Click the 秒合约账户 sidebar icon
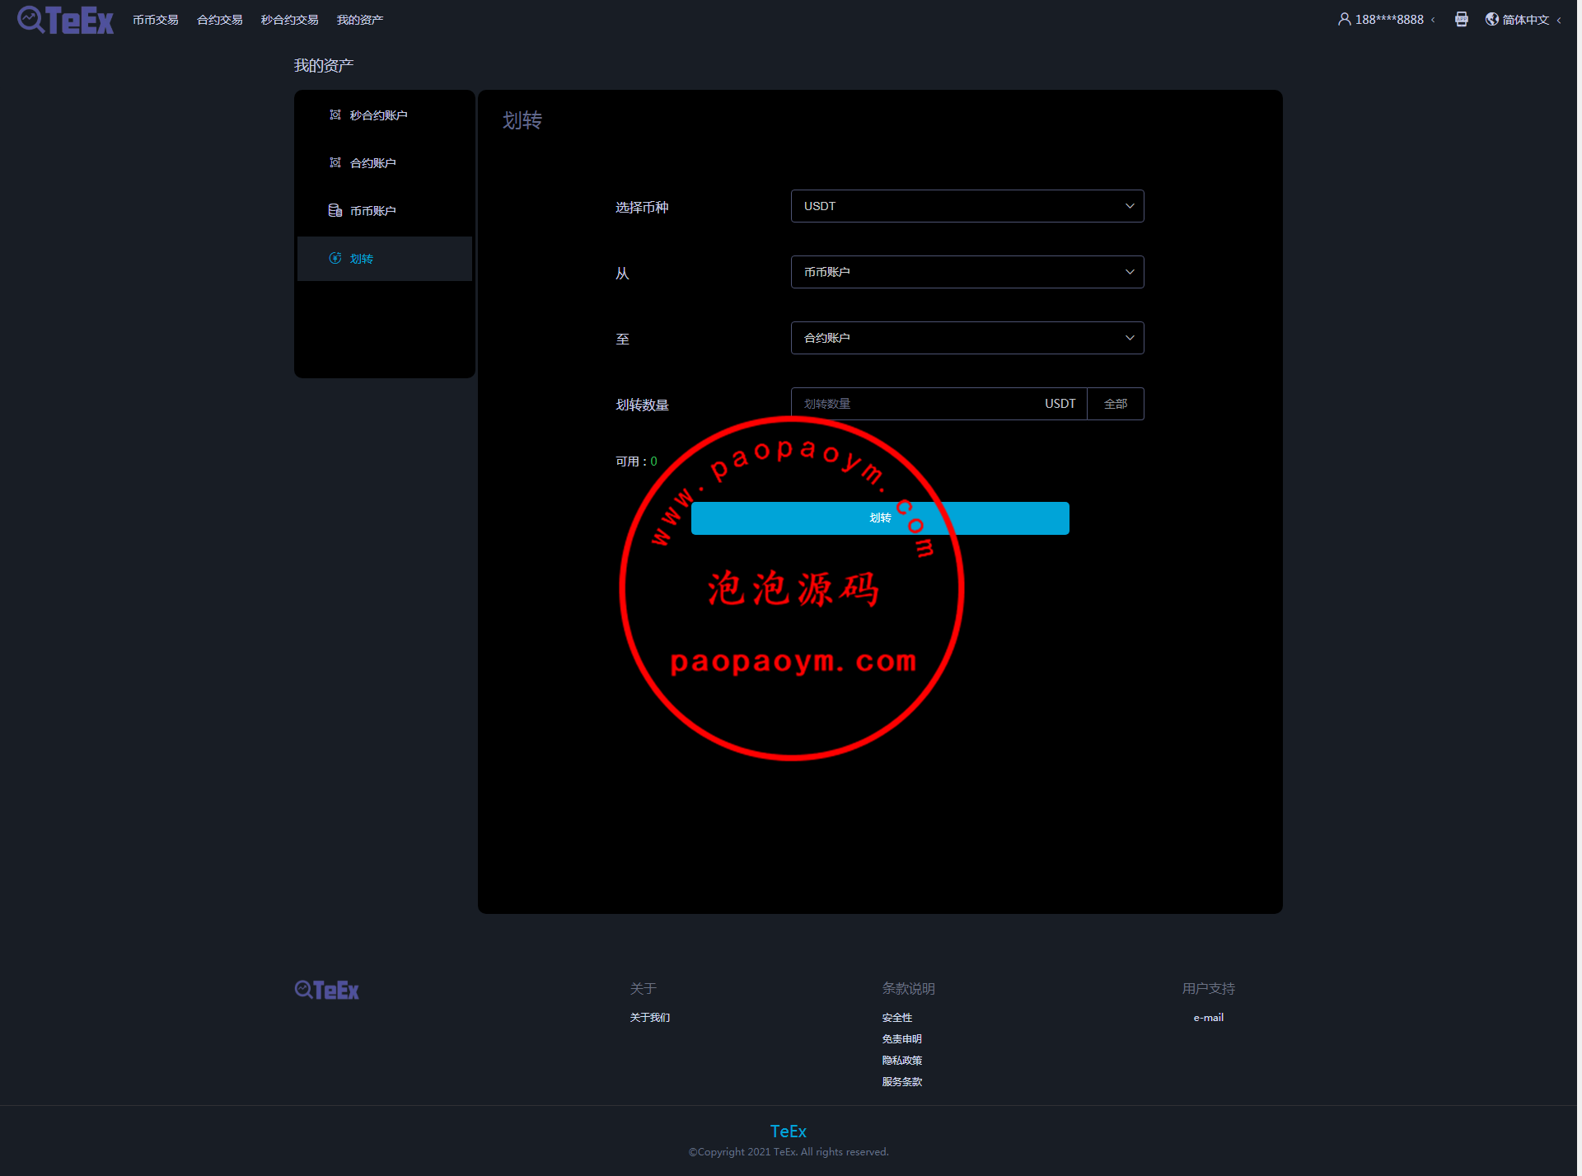 click(335, 115)
